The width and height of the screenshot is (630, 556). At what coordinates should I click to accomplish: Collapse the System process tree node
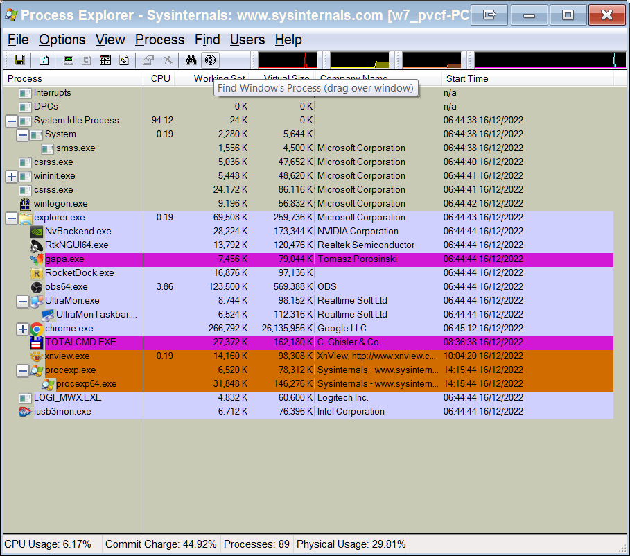23,134
